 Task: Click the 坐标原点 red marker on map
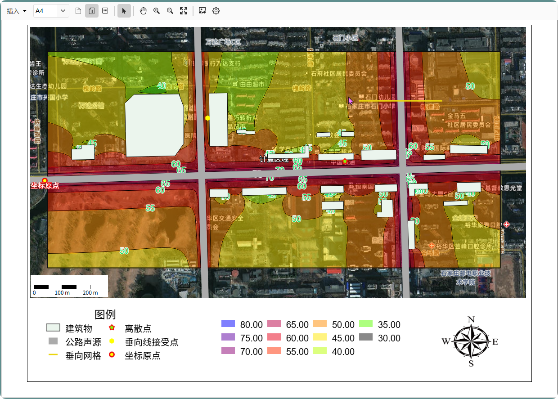pos(45,180)
